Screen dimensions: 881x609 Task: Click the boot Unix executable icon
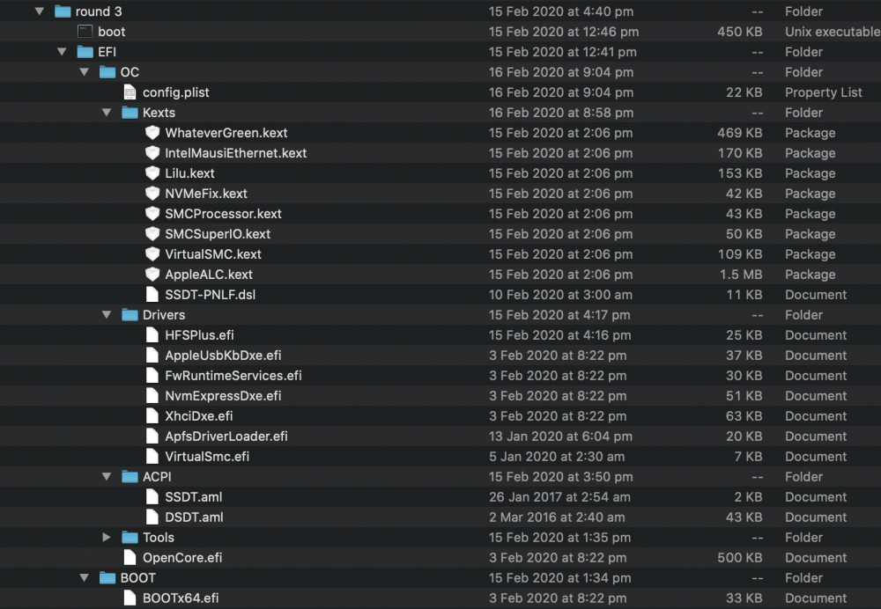[x=85, y=32]
